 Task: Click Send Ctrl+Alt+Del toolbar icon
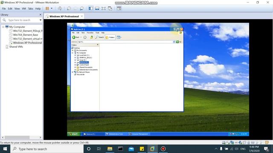pyautogui.click(x=60, y=8)
